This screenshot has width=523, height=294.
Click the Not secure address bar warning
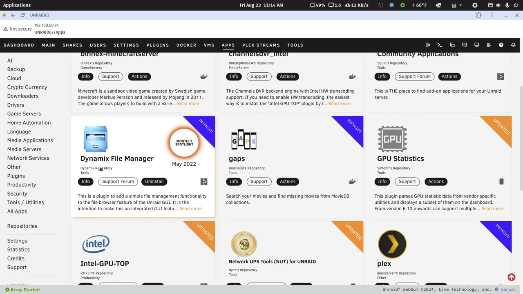pos(18,29)
